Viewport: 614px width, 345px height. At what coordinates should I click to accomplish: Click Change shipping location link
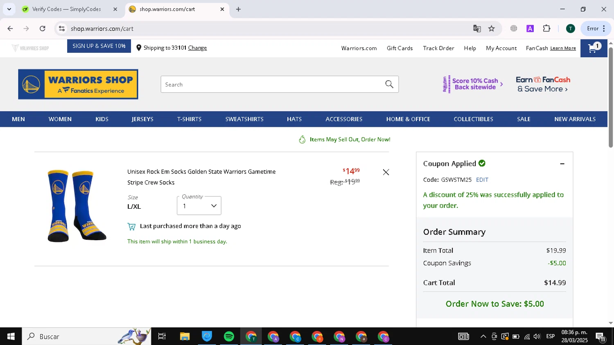tap(197, 48)
